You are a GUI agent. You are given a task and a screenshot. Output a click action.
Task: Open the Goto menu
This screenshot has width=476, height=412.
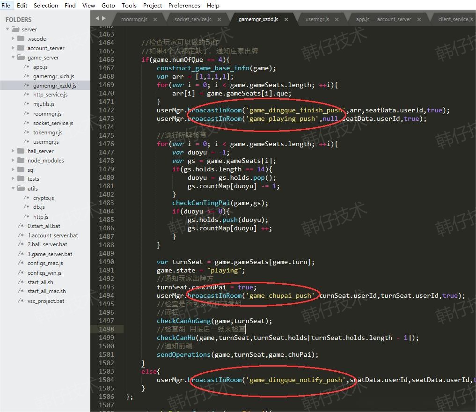pos(108,5)
